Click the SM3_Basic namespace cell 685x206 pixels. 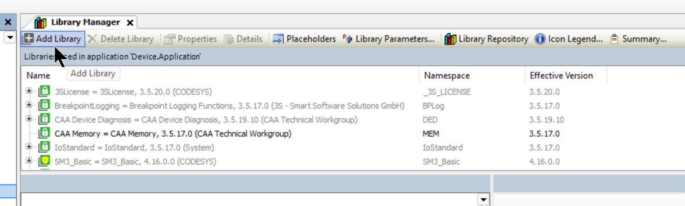441,161
